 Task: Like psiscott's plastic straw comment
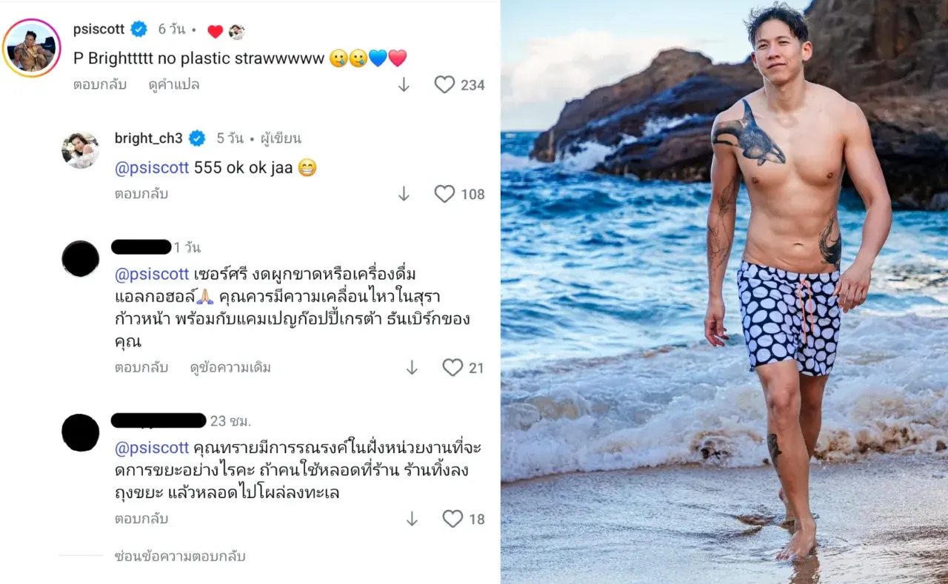444,85
